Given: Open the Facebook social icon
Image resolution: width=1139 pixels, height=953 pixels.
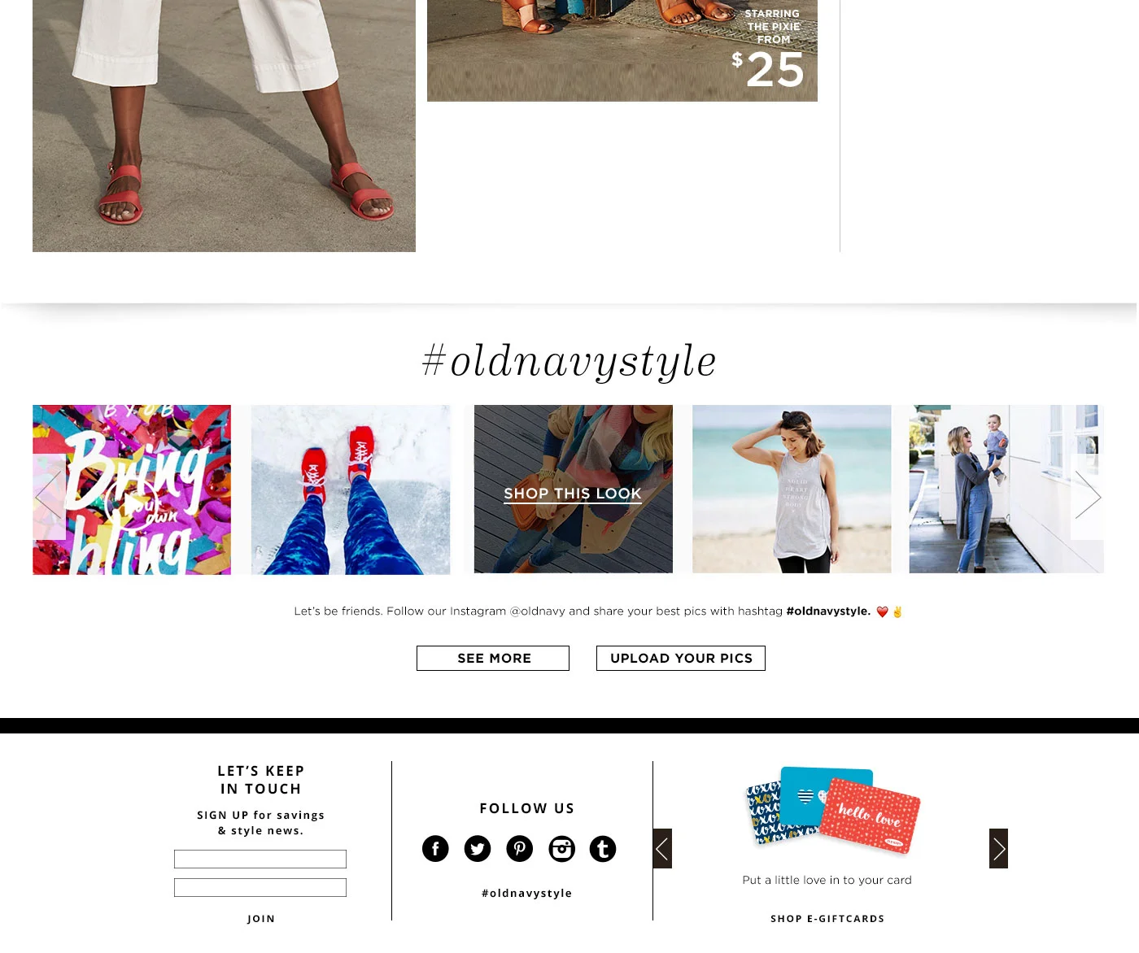Looking at the screenshot, I should click(x=435, y=849).
